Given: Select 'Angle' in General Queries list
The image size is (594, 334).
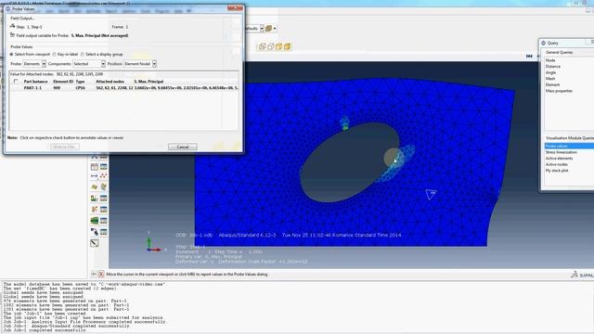Looking at the screenshot, I should pos(550,72).
